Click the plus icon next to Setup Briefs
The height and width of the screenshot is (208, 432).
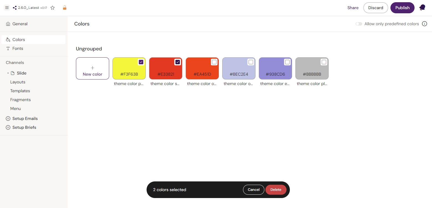pos(8,127)
